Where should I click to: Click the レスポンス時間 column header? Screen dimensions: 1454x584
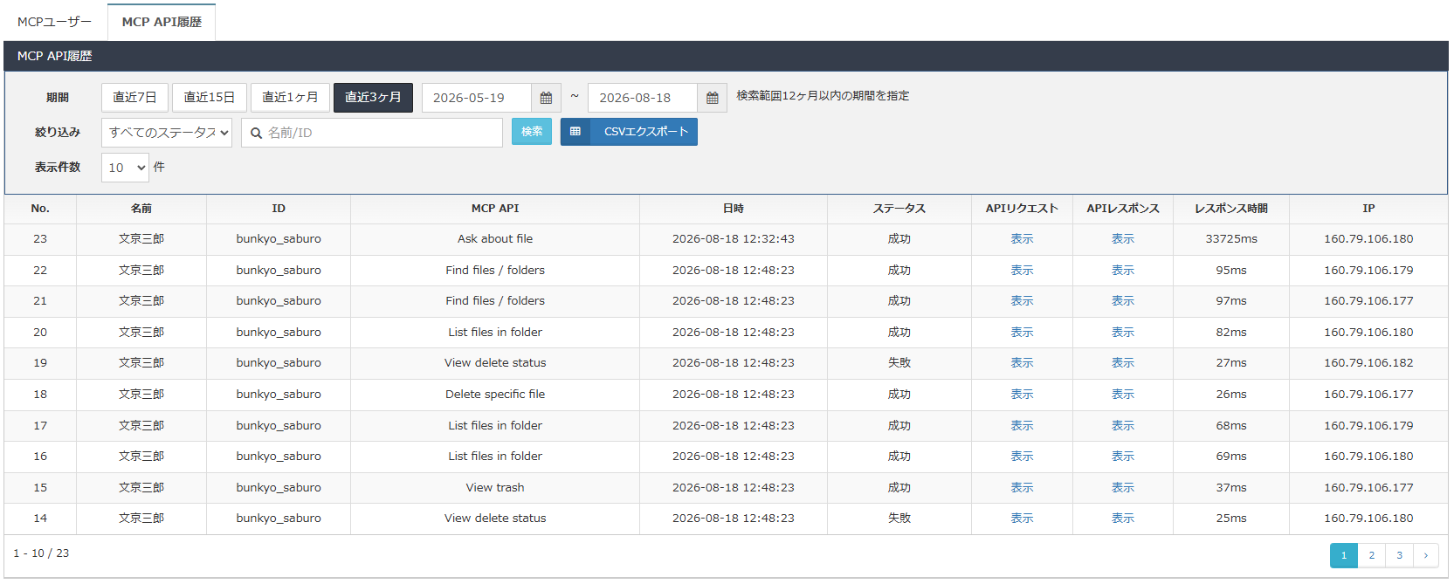1231,209
